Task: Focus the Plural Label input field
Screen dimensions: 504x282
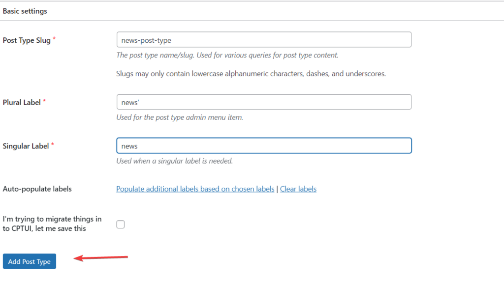Action: 263,102
